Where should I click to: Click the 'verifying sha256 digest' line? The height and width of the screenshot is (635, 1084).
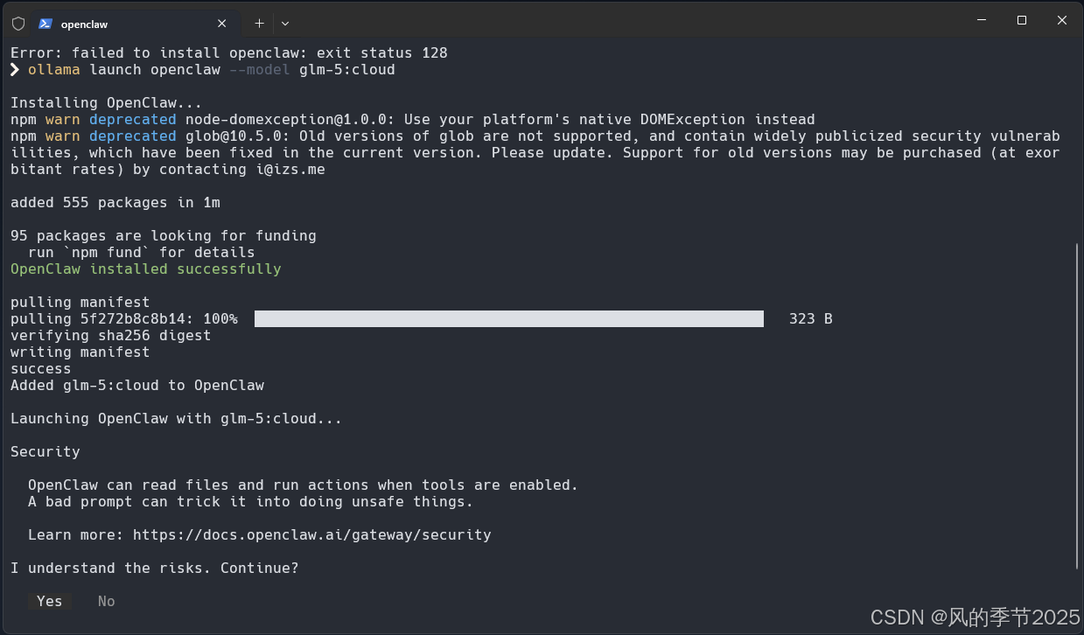111,335
